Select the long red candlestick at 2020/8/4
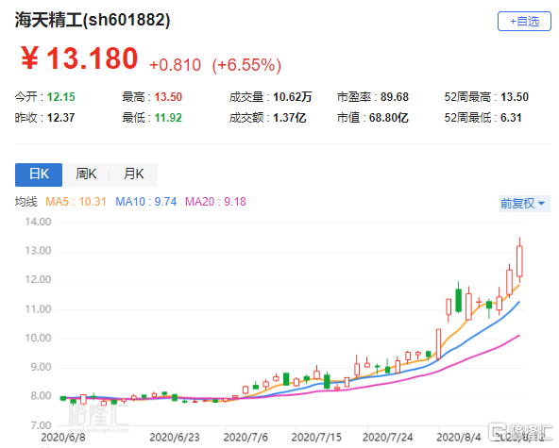 coord(438,344)
